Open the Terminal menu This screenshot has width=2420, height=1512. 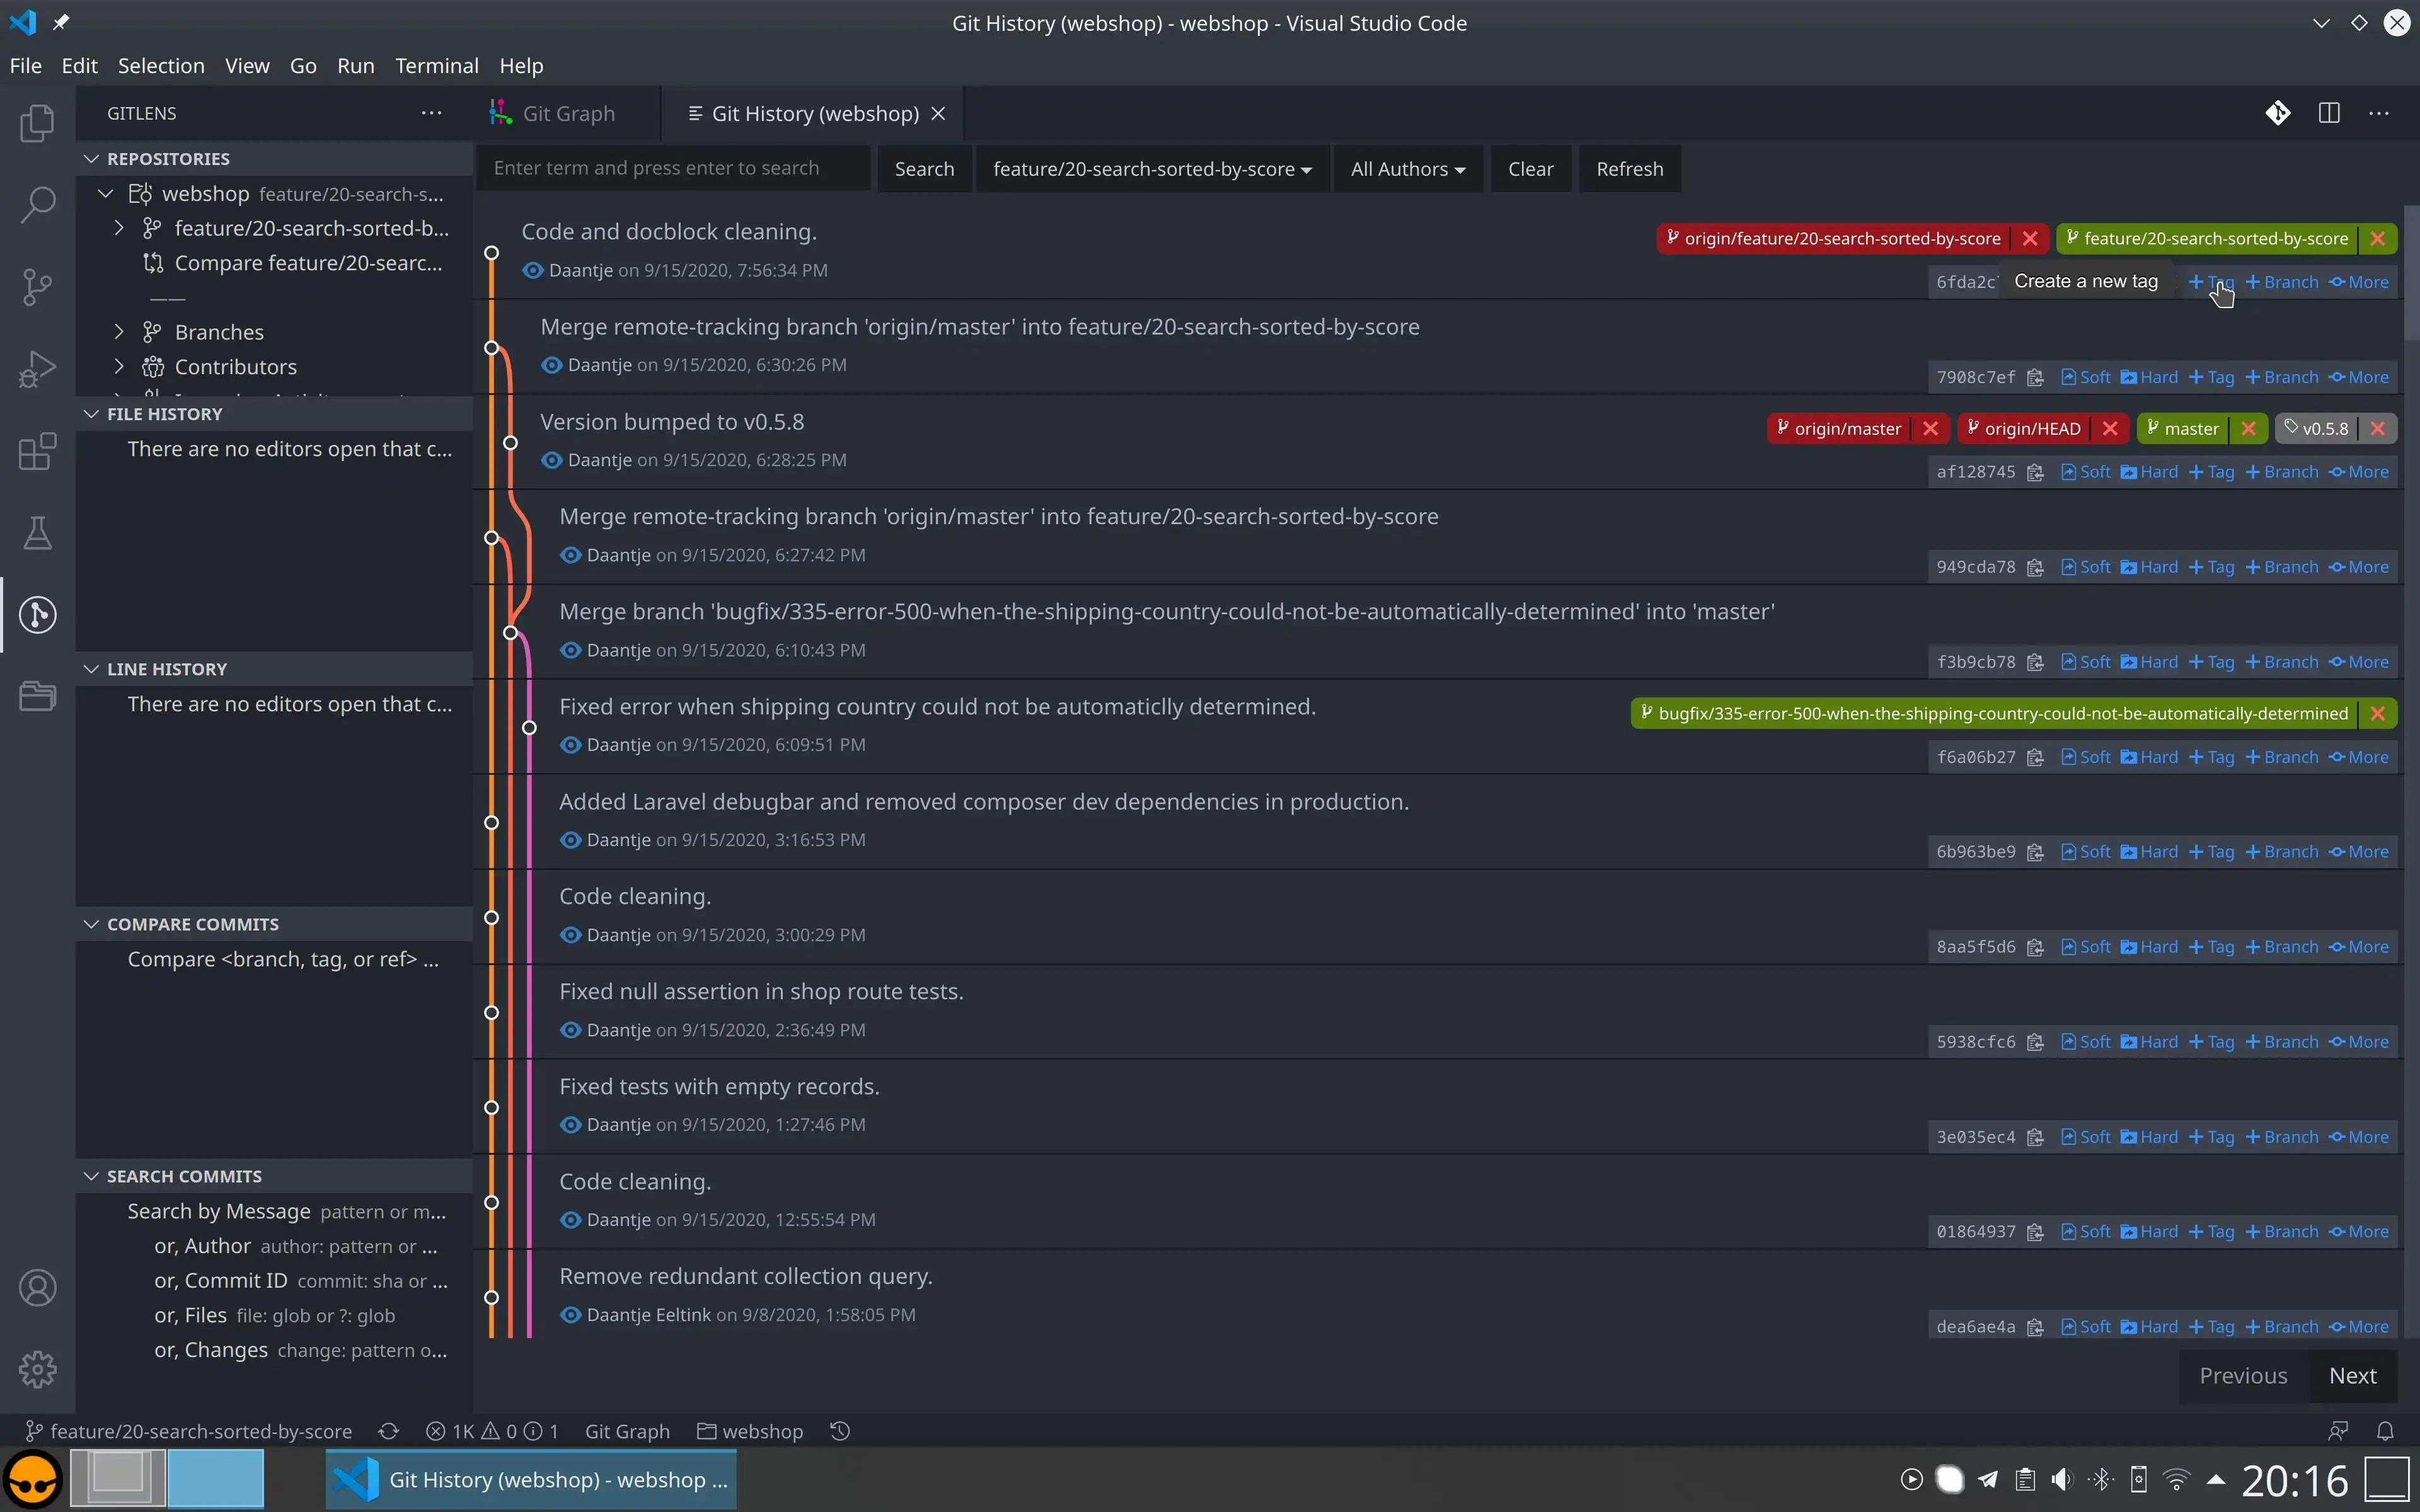click(437, 66)
